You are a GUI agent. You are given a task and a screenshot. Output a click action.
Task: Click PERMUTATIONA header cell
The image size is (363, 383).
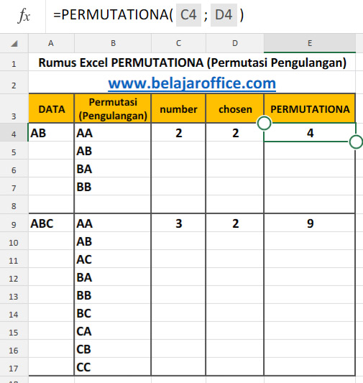click(310, 109)
